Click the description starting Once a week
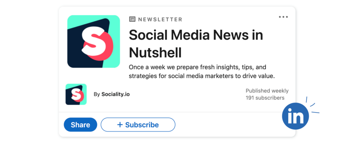This screenshot has width=357, height=143. click(197, 67)
